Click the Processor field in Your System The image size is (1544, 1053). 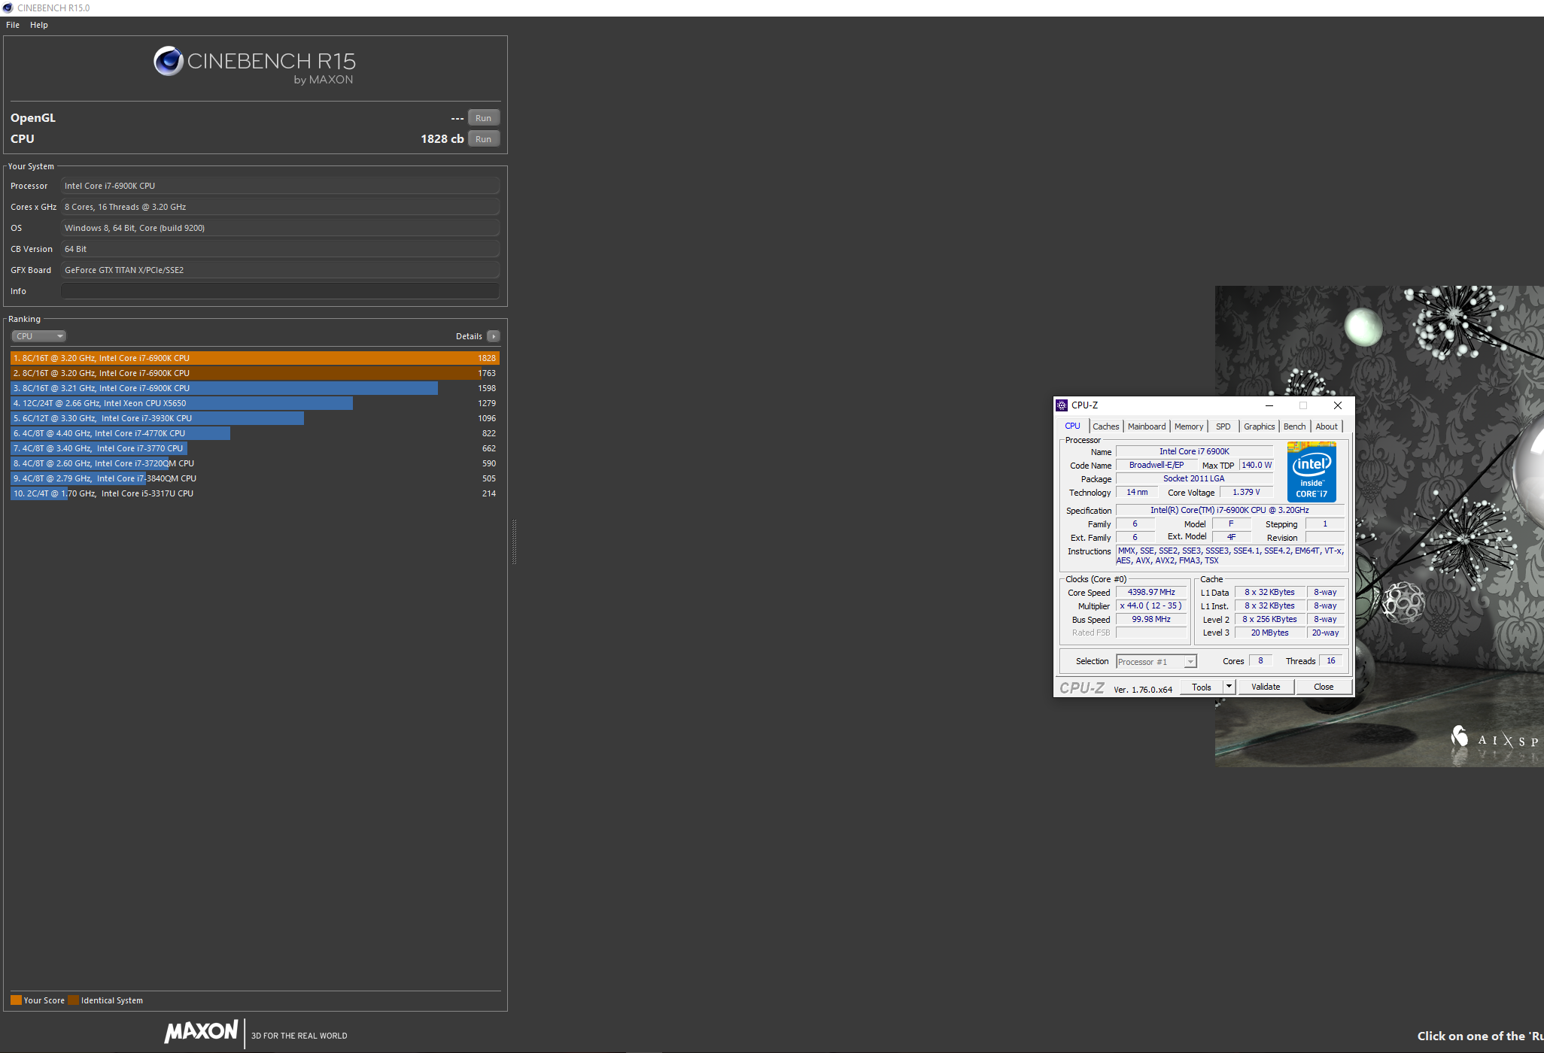click(280, 186)
